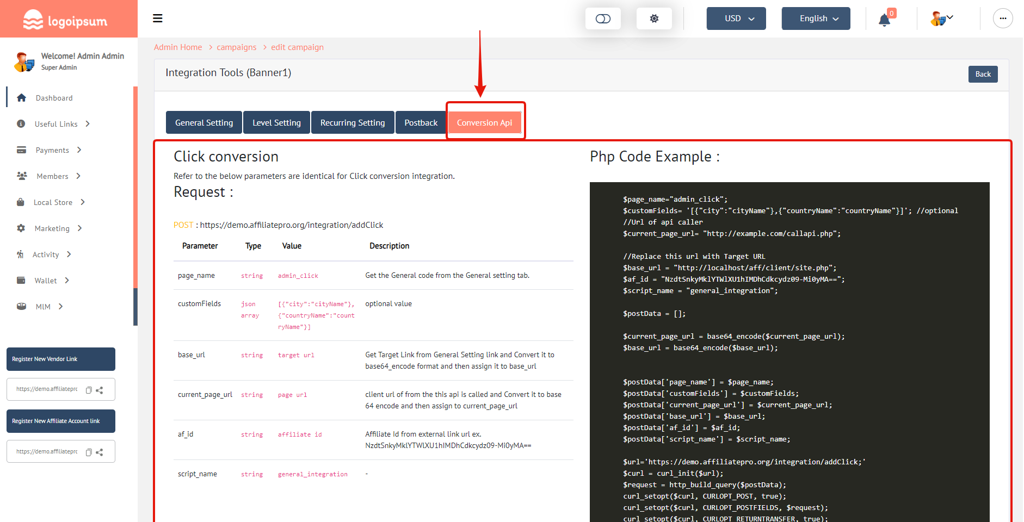The width and height of the screenshot is (1024, 522).
Task: Click the settings gear toggle in the header
Action: point(654,18)
